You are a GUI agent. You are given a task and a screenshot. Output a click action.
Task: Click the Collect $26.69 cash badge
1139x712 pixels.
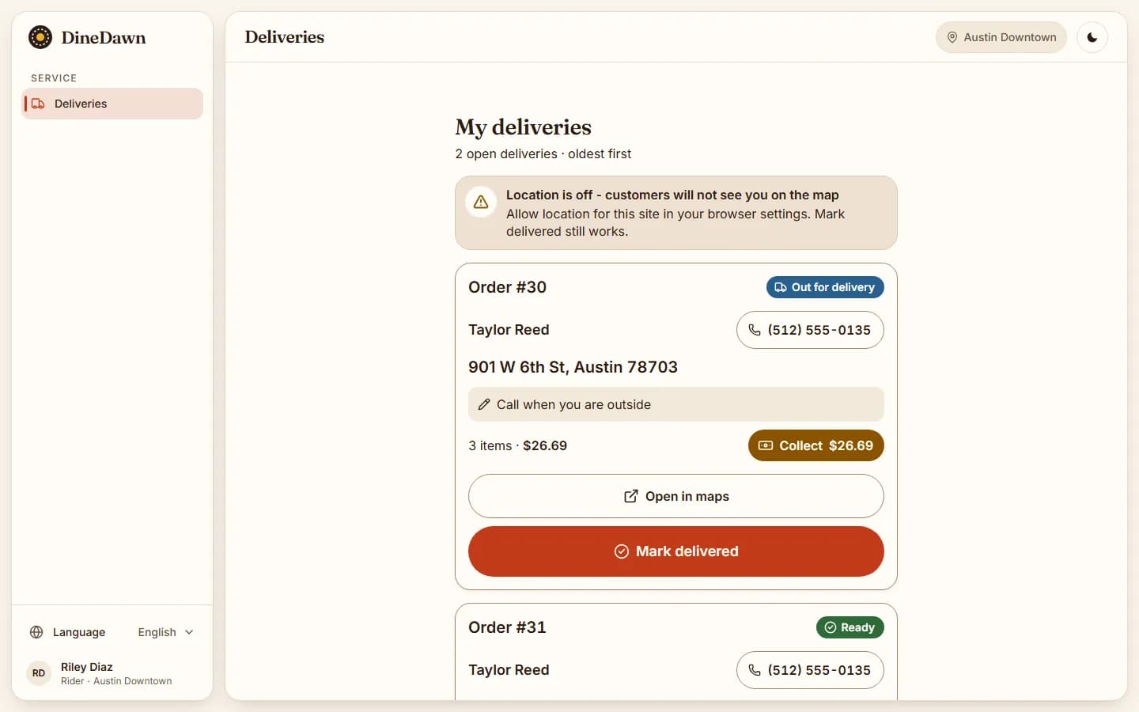click(816, 445)
